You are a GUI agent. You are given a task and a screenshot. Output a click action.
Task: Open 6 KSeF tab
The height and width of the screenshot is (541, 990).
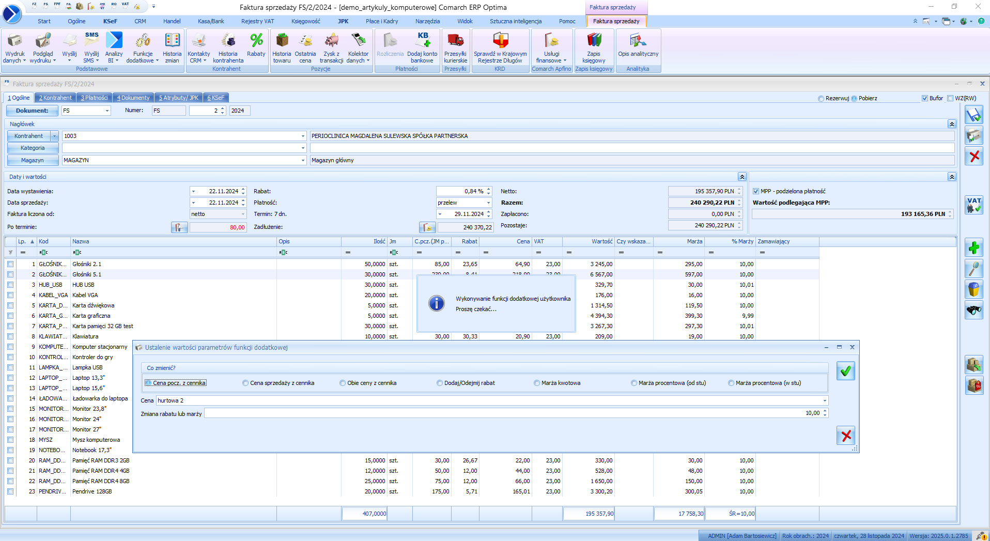[x=216, y=98]
